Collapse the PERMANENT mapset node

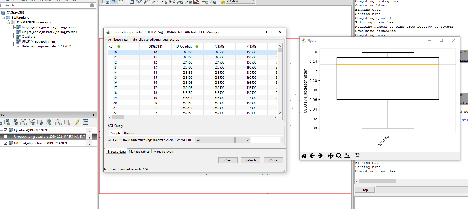pos(8,22)
